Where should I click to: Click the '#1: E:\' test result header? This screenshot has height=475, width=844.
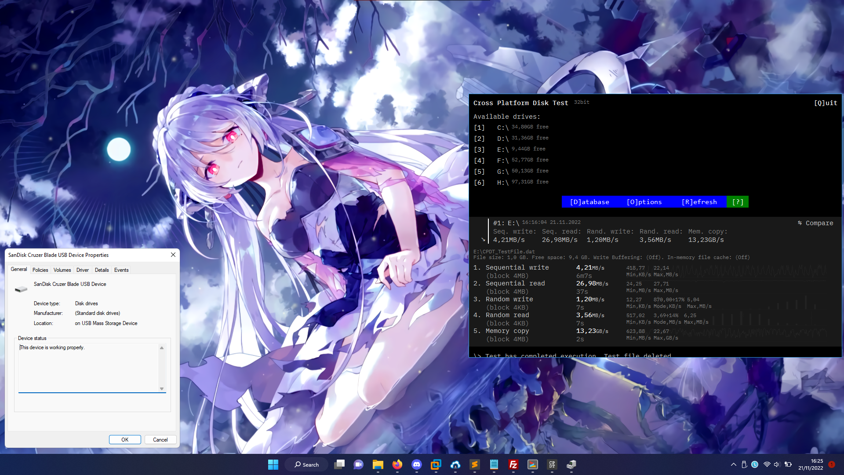pyautogui.click(x=506, y=223)
